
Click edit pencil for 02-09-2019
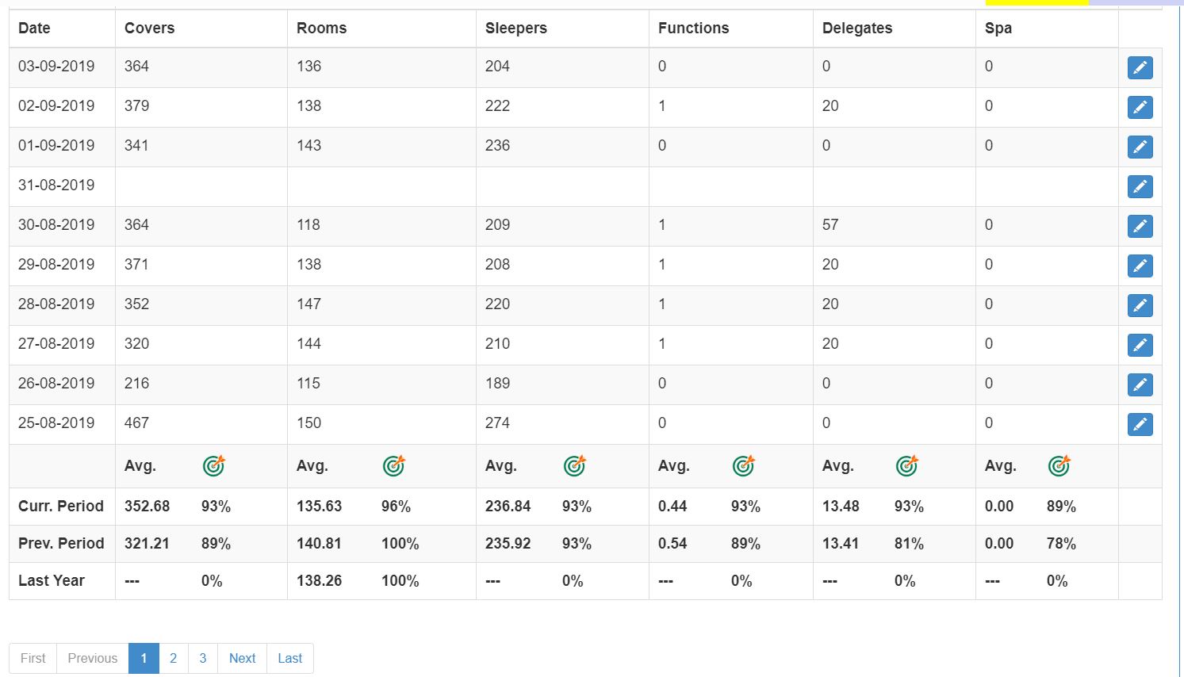tap(1140, 107)
